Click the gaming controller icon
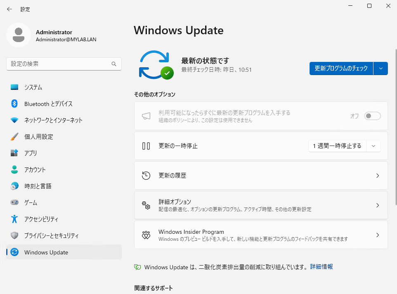397x294 pixels. 14,202
